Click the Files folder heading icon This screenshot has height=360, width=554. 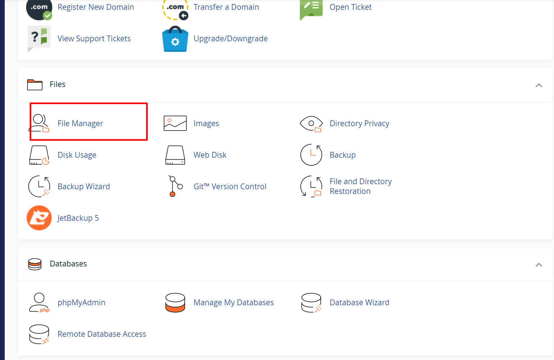click(34, 84)
